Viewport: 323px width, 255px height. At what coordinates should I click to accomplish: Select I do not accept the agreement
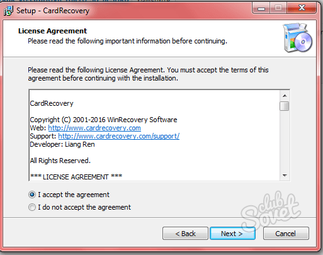[79, 207]
